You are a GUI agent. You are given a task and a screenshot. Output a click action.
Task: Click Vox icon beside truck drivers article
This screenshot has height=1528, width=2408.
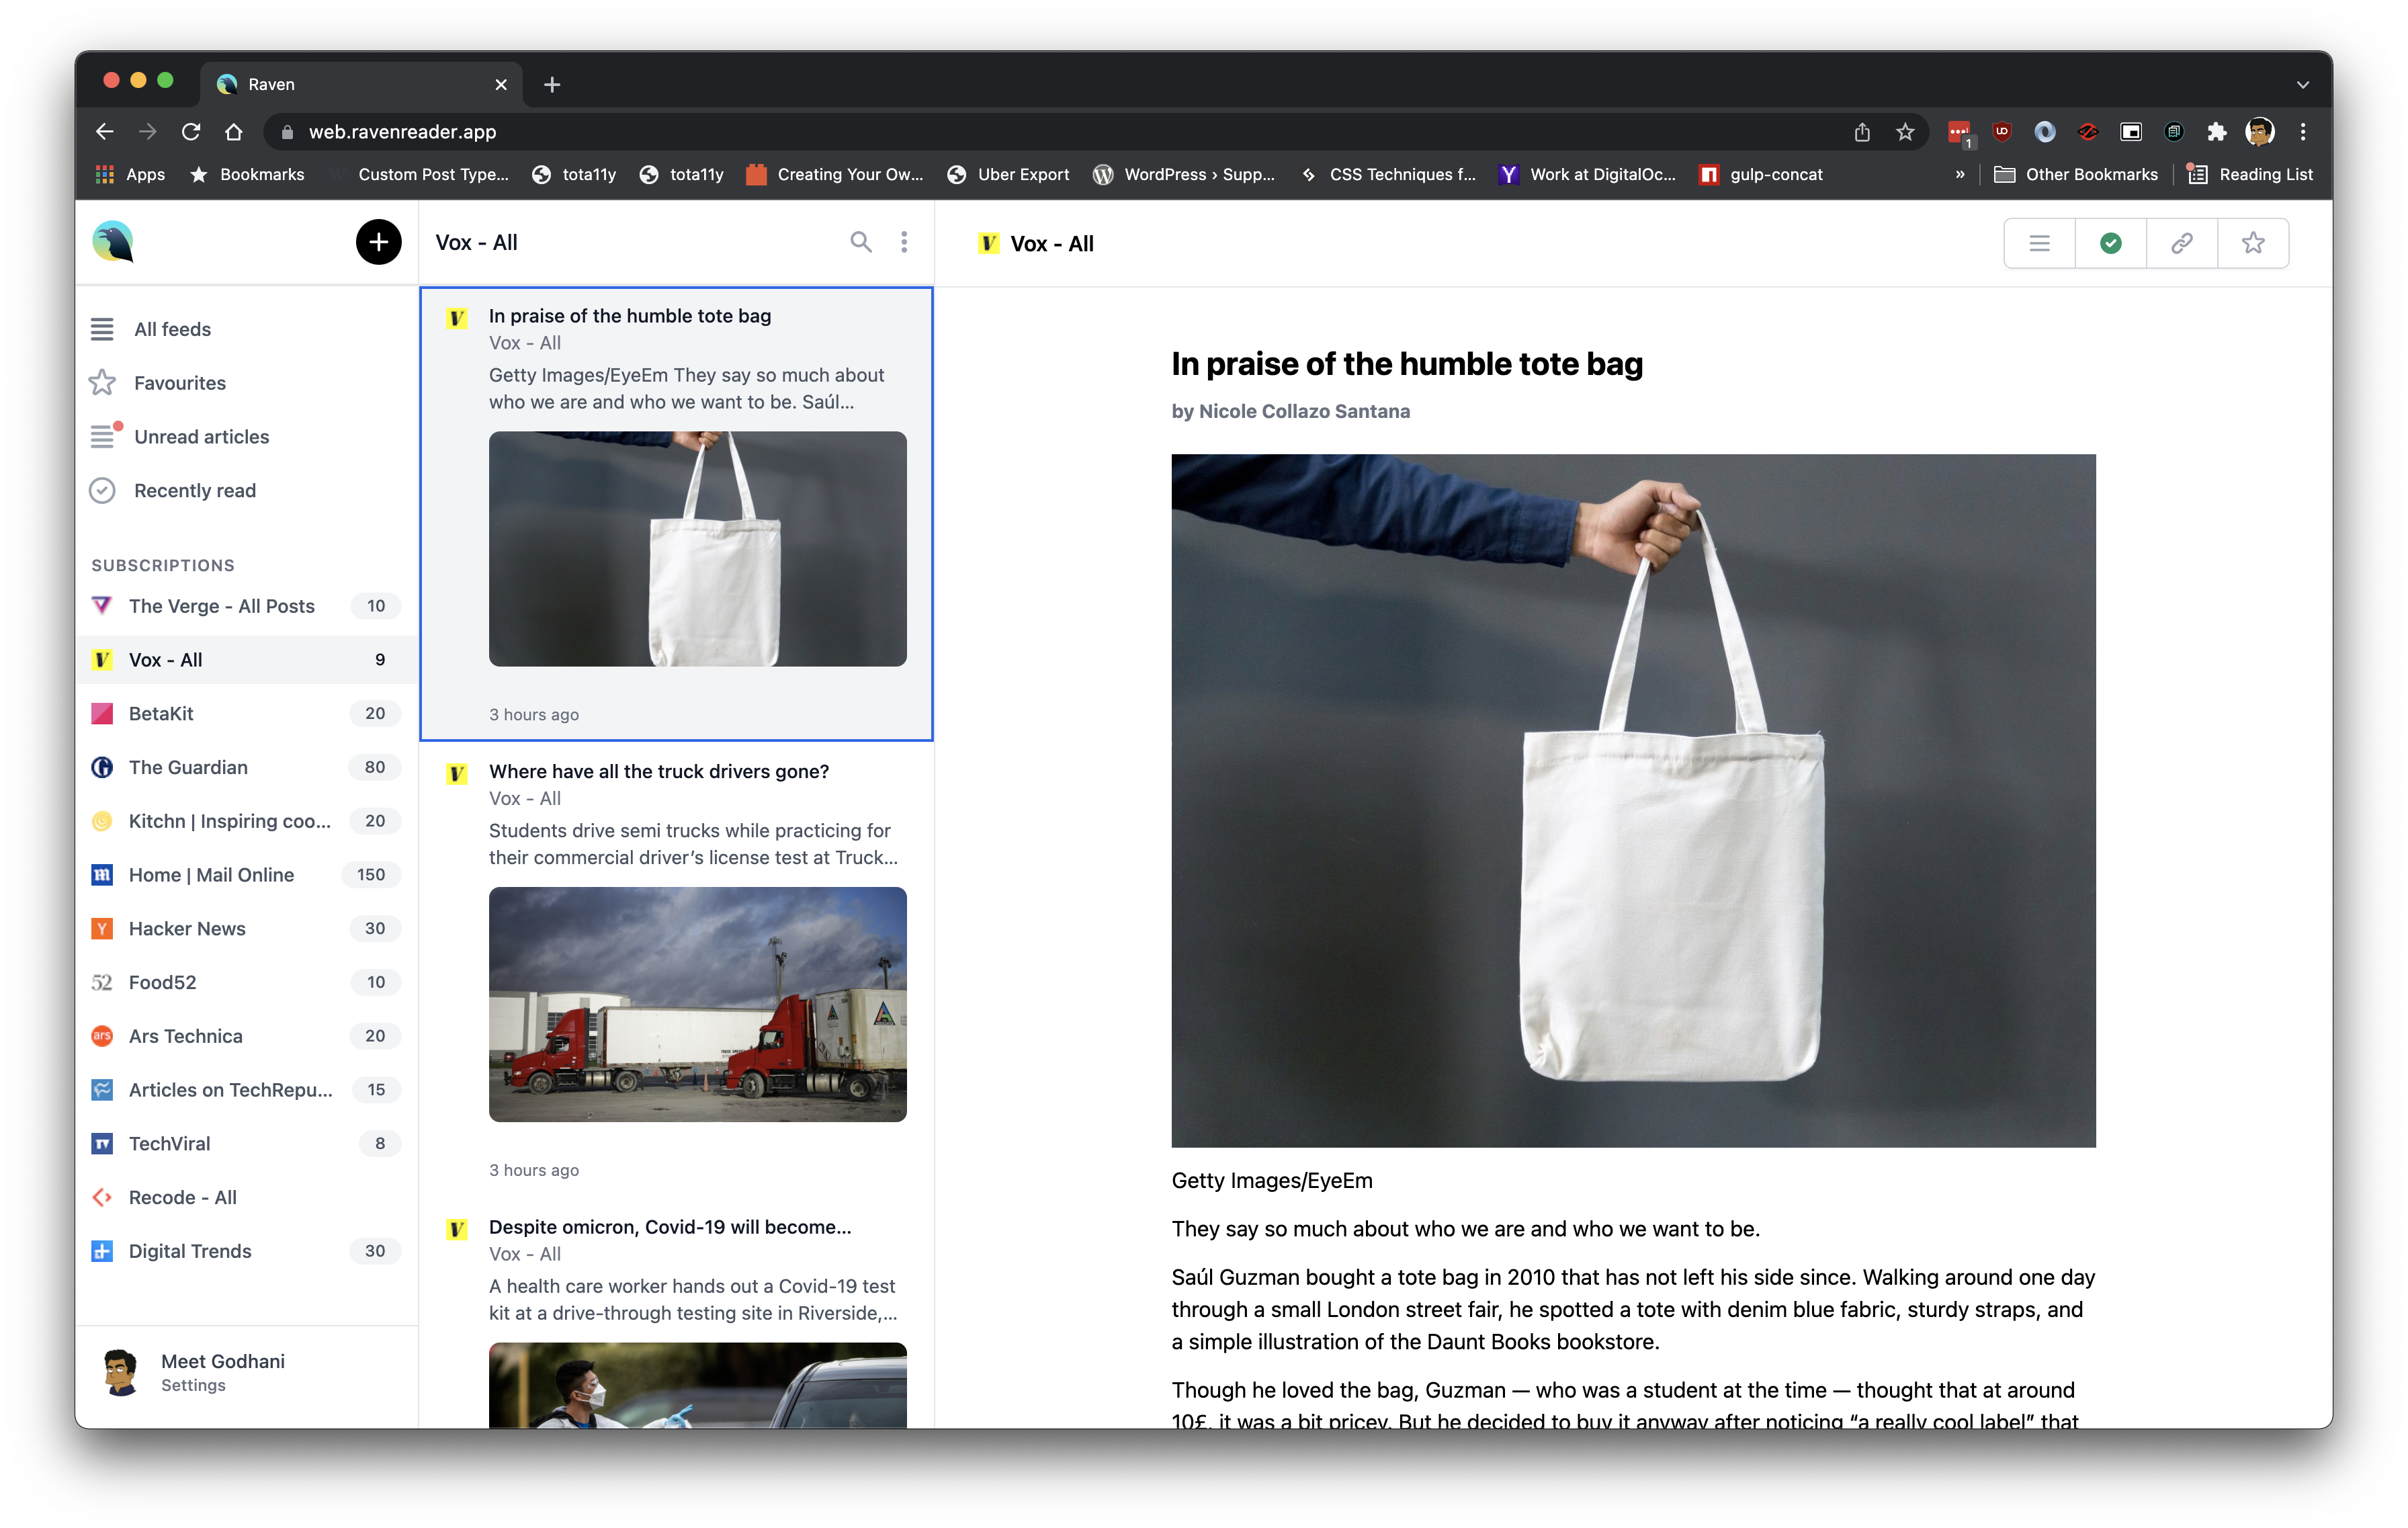pos(457,774)
